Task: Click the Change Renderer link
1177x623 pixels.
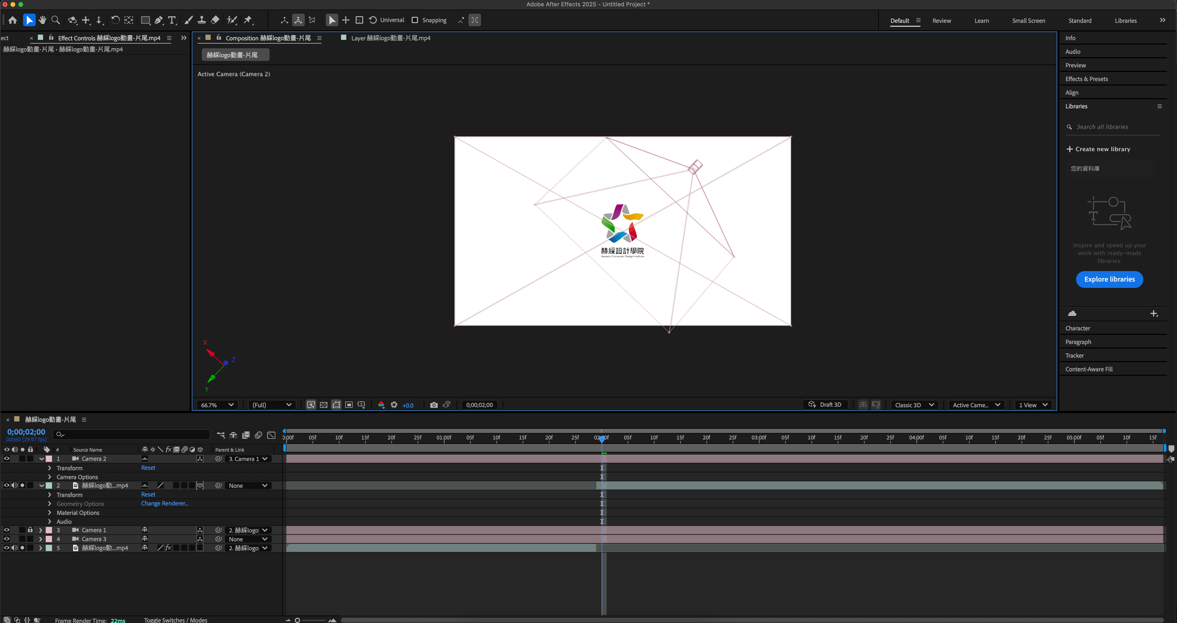Action: tap(164, 503)
